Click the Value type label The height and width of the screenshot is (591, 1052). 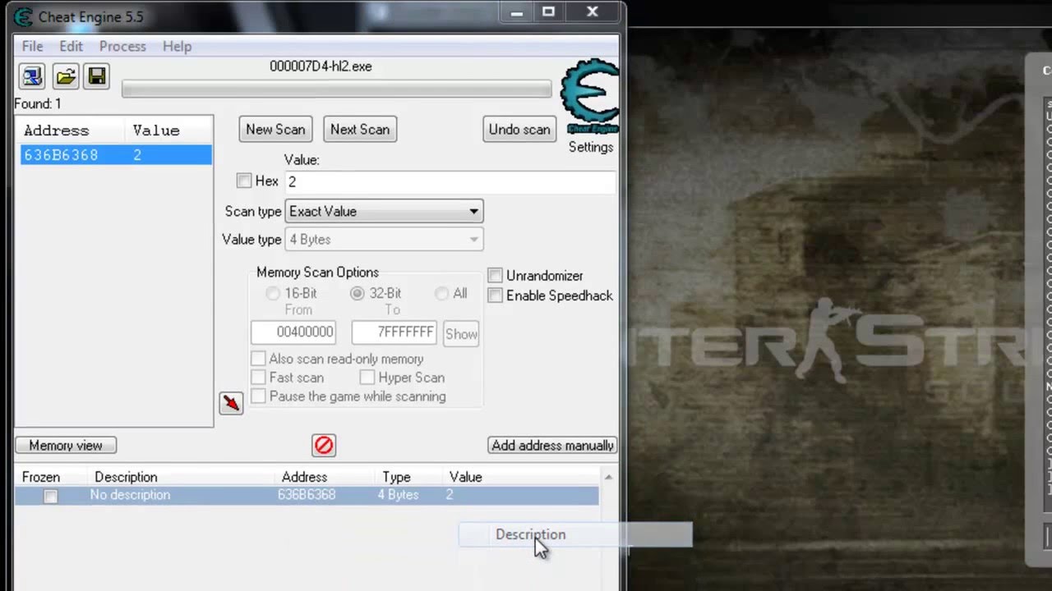point(251,240)
